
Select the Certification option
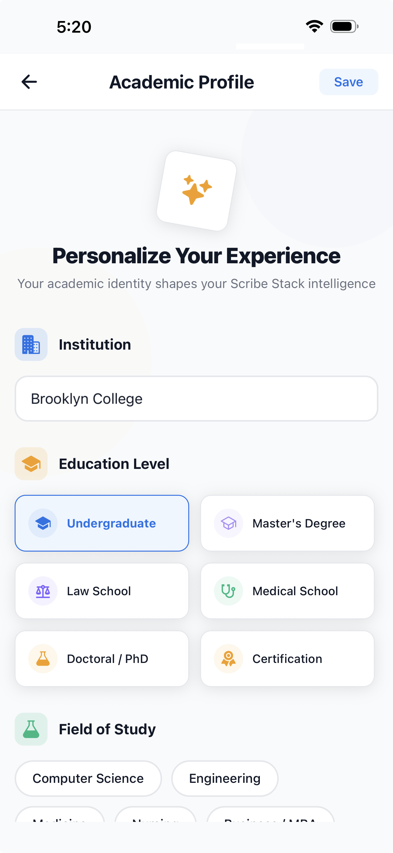(x=287, y=659)
